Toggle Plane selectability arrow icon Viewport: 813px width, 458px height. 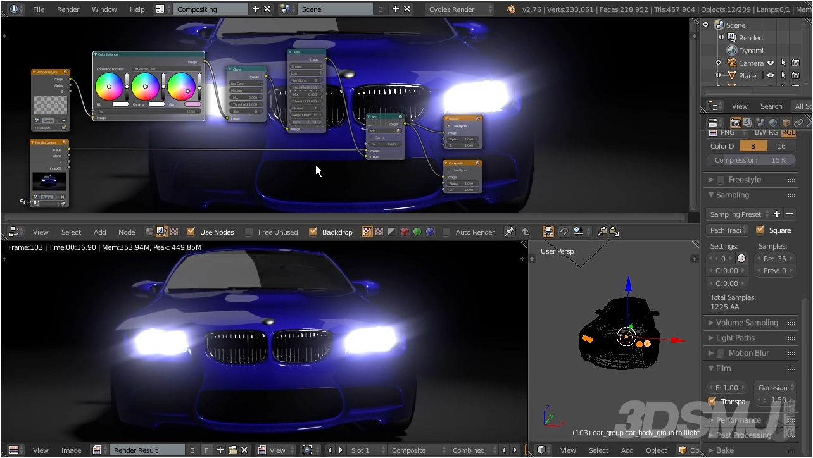783,75
